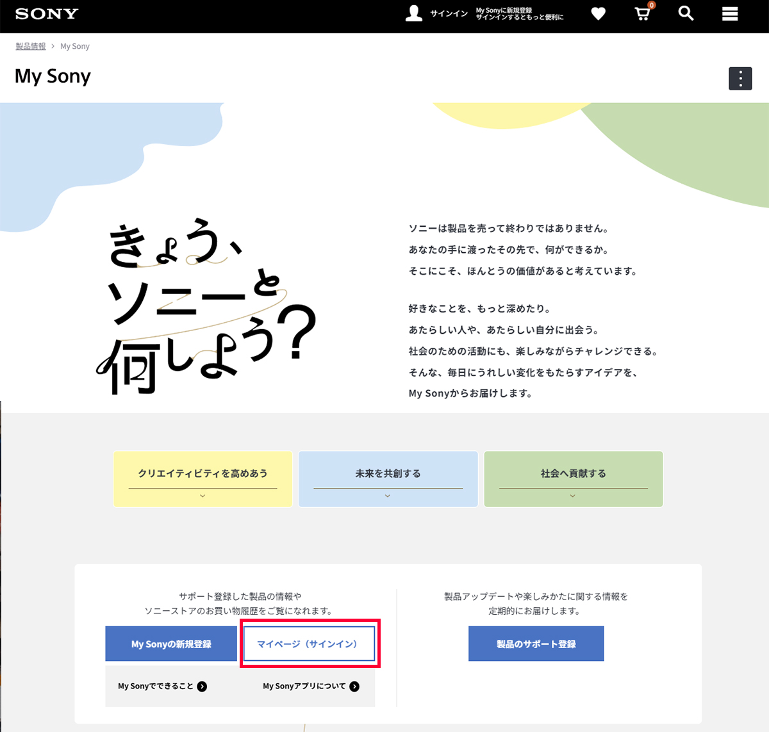
Task: Click the text 定期的にお届けします。
Action: [x=535, y=611]
